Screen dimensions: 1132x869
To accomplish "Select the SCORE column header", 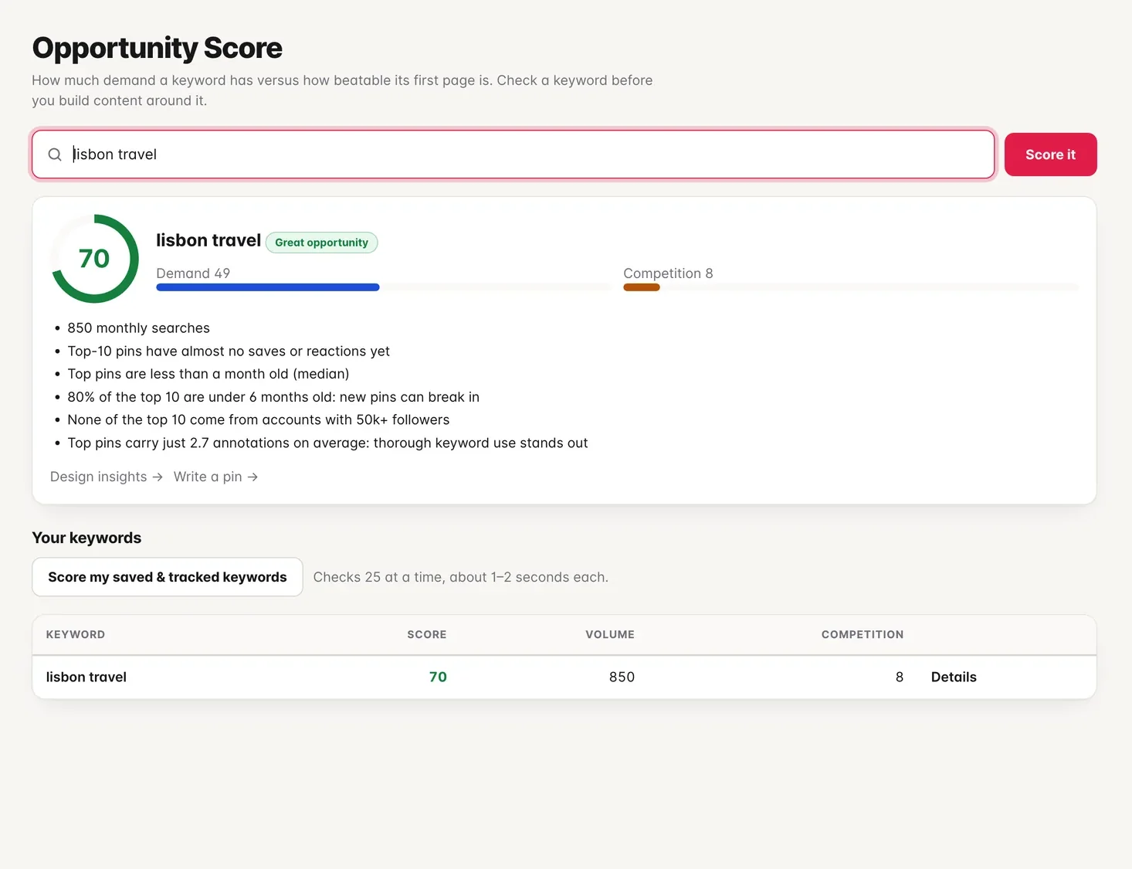I will pyautogui.click(x=427, y=634).
